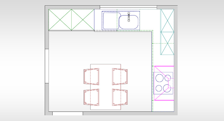Click the sink faucet tap

129,17
